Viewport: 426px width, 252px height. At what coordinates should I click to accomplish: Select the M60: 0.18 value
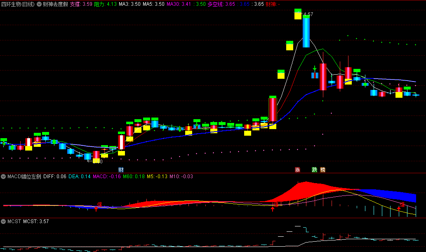134,177
